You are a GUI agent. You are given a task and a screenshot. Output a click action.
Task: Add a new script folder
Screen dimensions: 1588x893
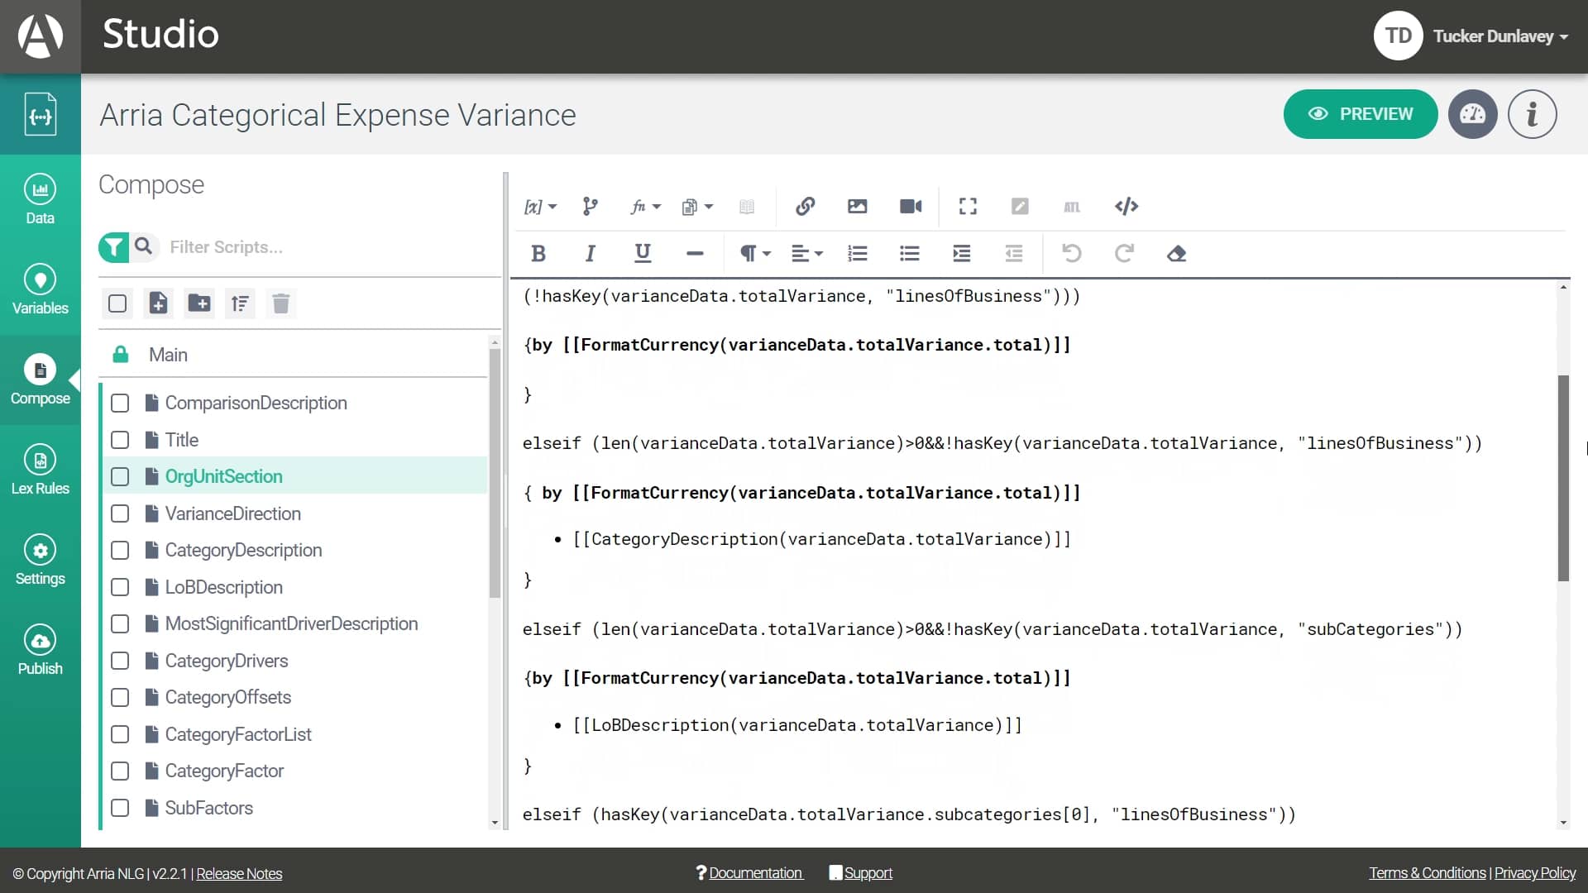coord(199,303)
